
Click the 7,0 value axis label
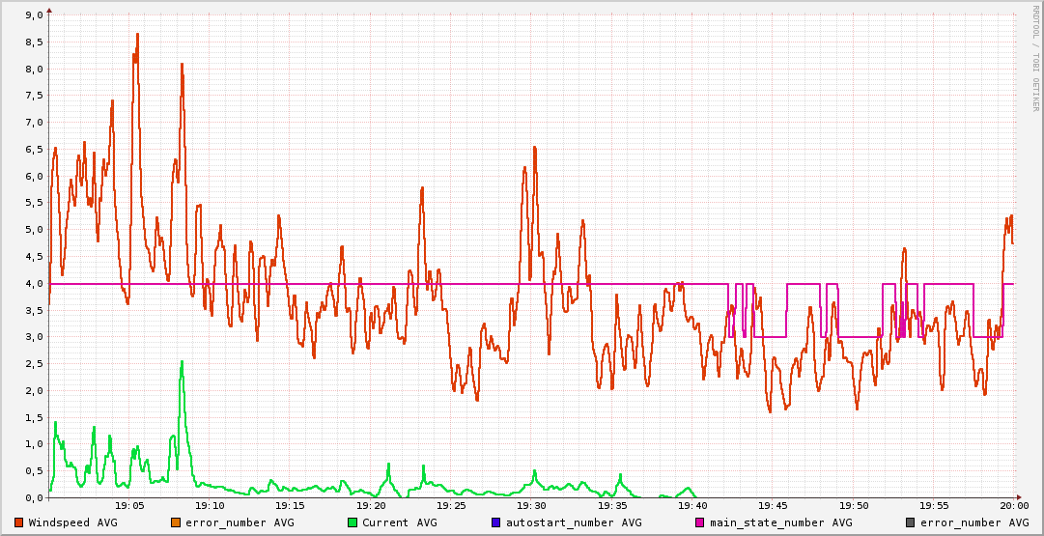click(34, 122)
